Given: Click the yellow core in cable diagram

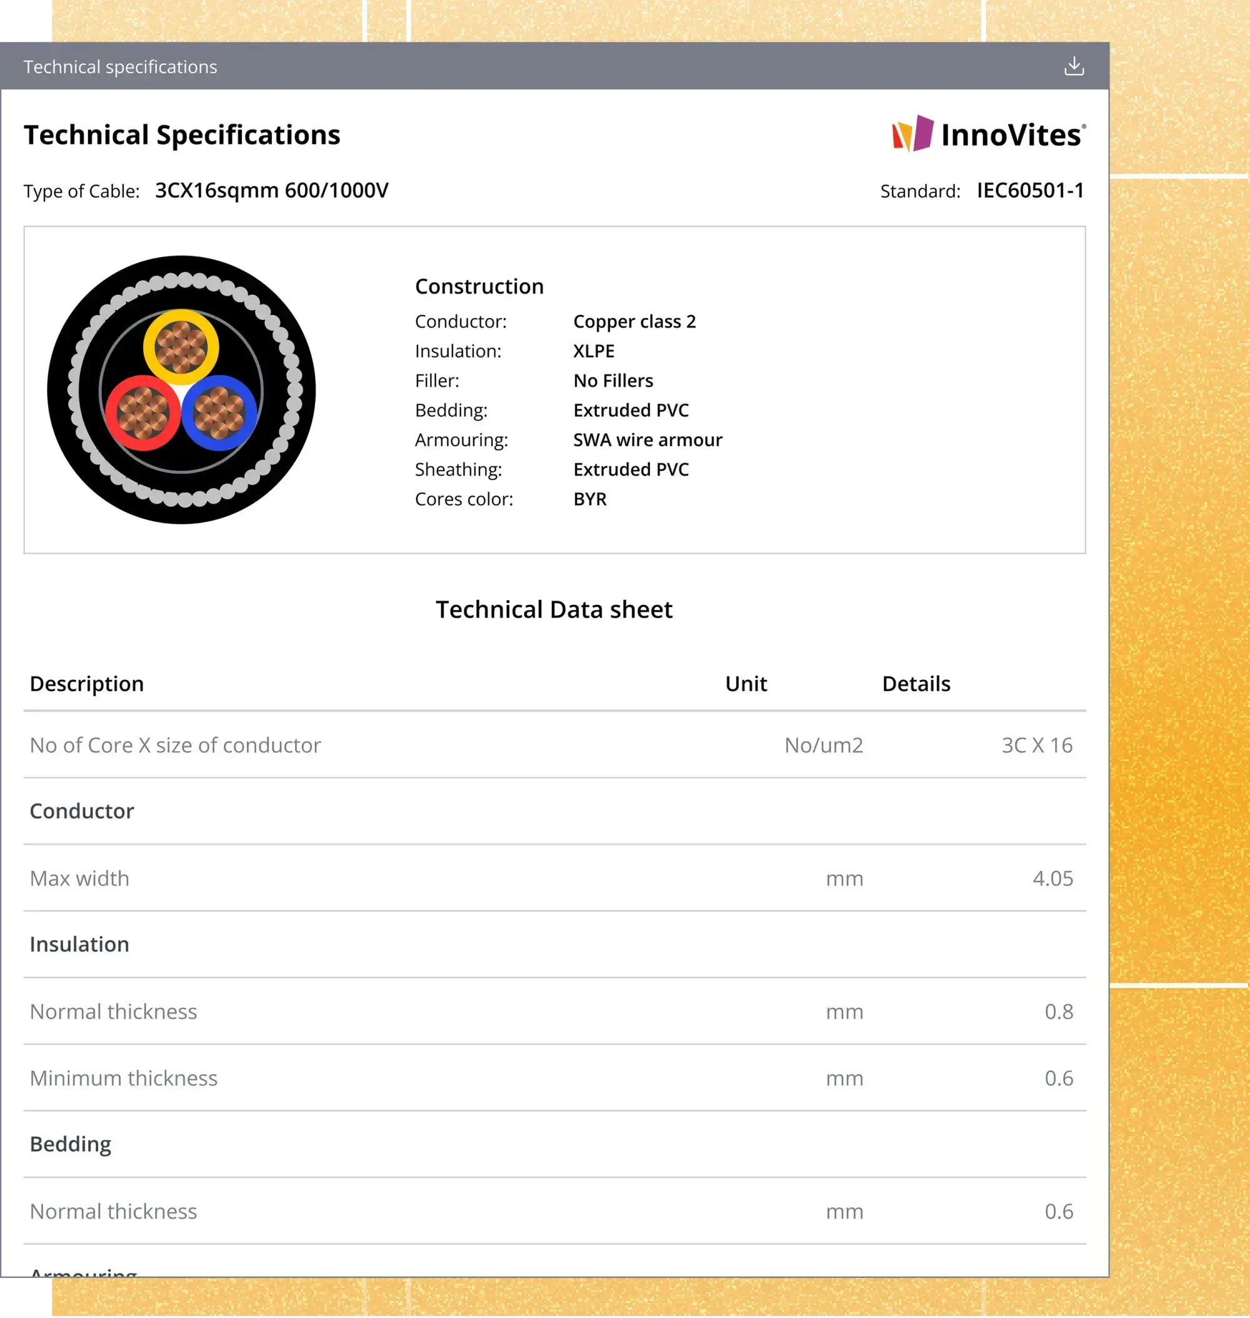Looking at the screenshot, I should 181,346.
